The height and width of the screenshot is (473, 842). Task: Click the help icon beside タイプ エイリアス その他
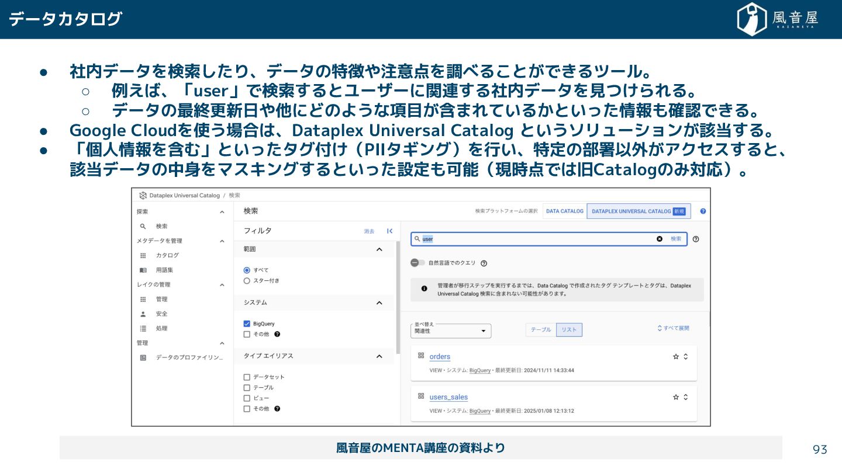click(277, 409)
